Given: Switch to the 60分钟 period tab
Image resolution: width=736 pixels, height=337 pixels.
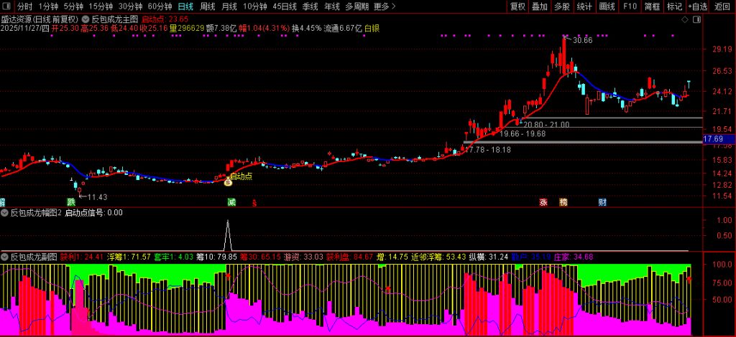Looking at the screenshot, I should point(160,6).
